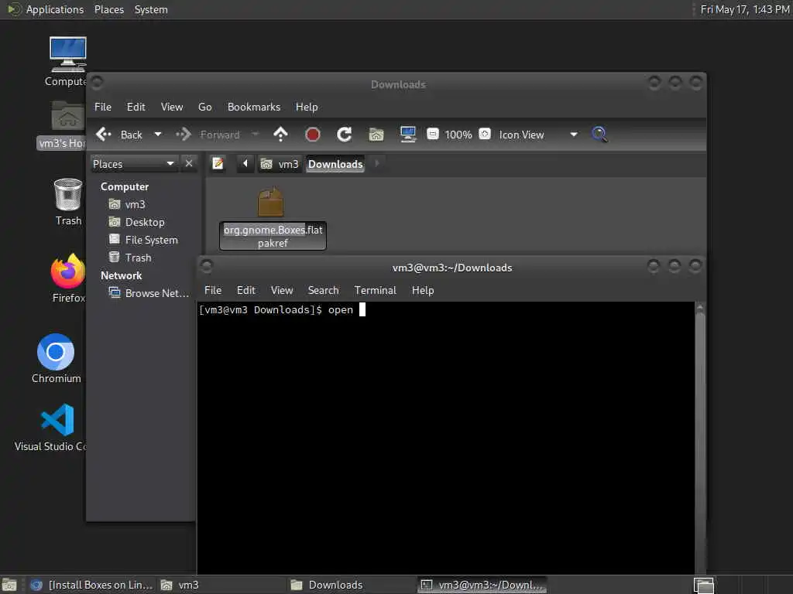
Task: Select the vm3 path bar button
Action: 280,164
